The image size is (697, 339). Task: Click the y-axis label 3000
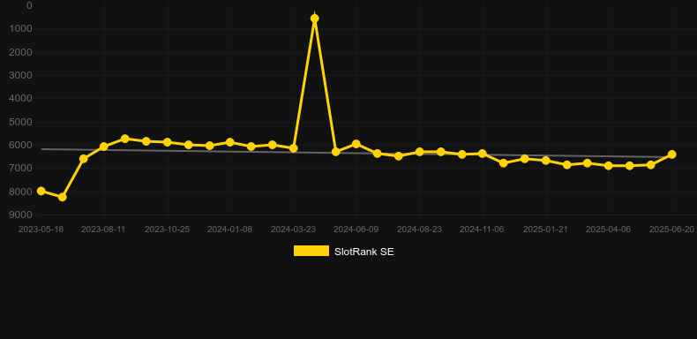click(x=21, y=76)
